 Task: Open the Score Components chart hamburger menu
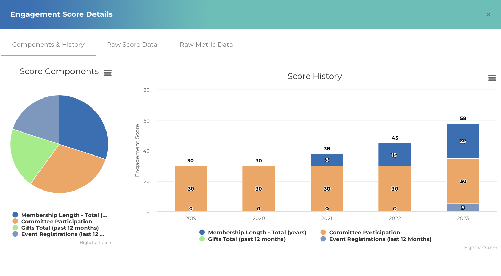108,73
